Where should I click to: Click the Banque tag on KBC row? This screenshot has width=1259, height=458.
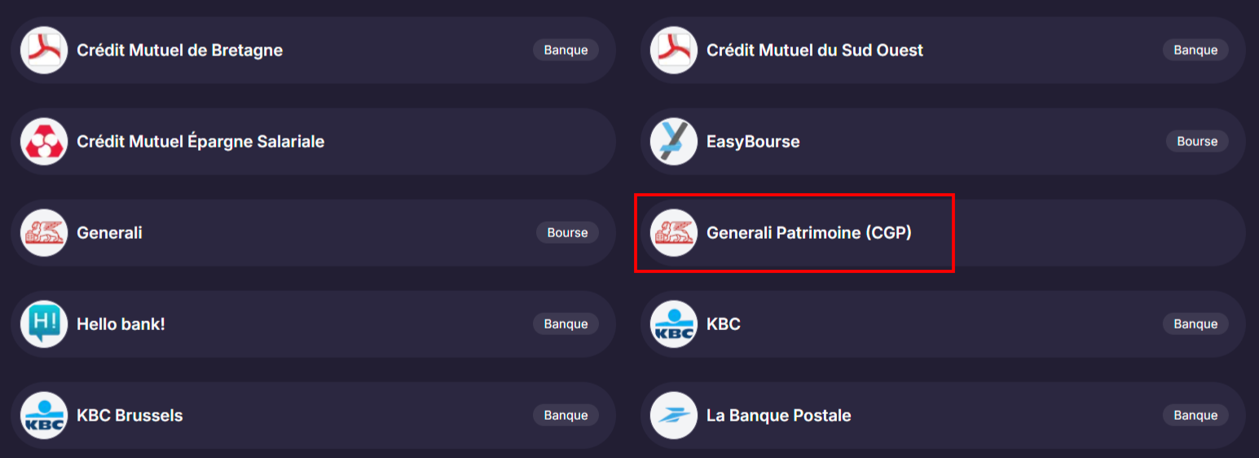(x=1195, y=324)
